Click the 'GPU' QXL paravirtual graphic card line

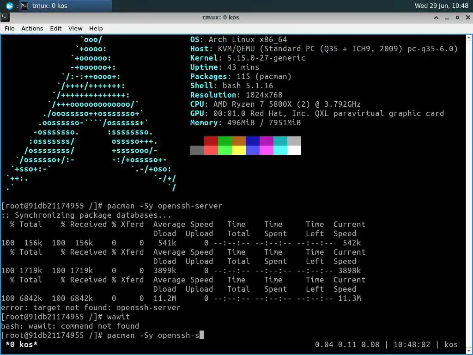(x=317, y=114)
